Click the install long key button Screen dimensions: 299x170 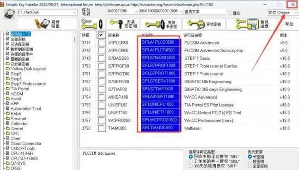tap(161, 24)
